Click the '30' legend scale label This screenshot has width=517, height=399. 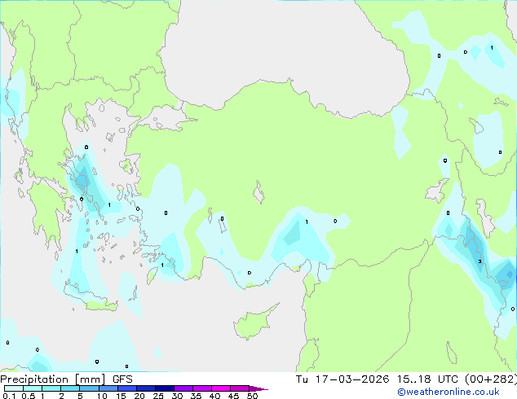[177, 396]
